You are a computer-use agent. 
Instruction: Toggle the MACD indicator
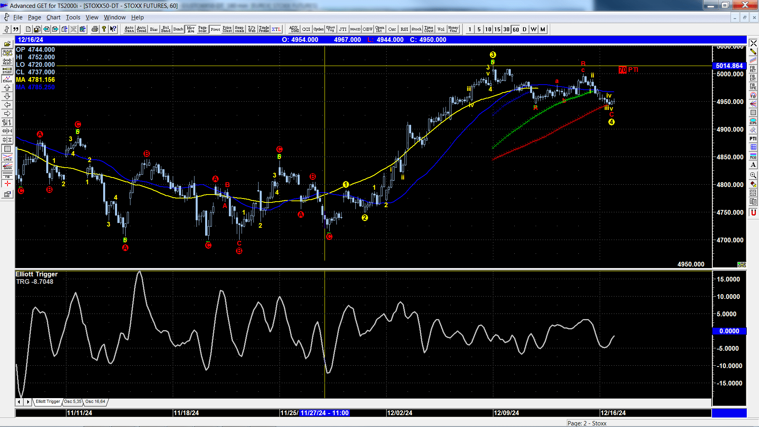[x=355, y=29]
